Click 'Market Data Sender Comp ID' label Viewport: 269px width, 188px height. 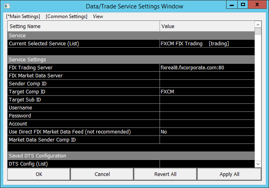click(x=42, y=140)
